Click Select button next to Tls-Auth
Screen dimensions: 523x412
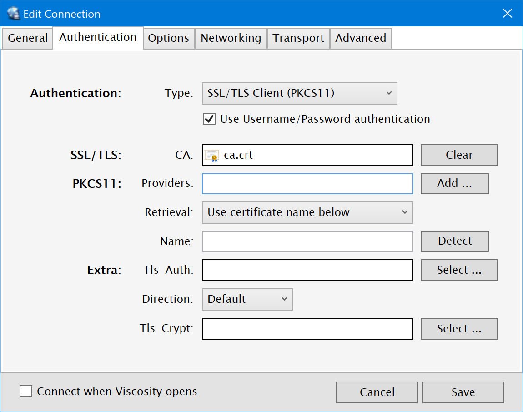[x=459, y=270]
